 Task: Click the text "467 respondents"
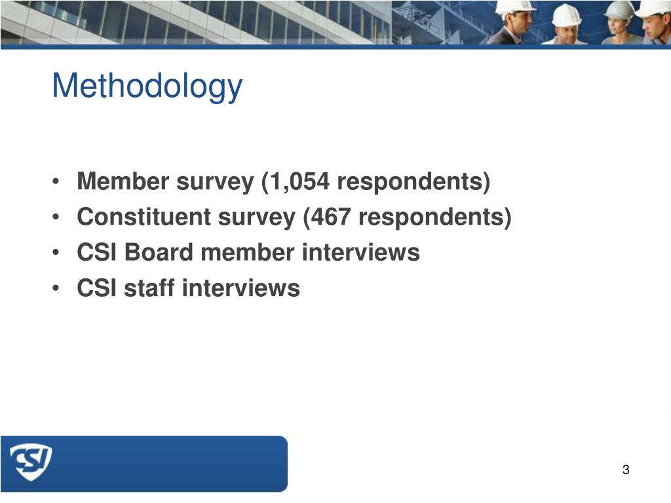point(408,217)
